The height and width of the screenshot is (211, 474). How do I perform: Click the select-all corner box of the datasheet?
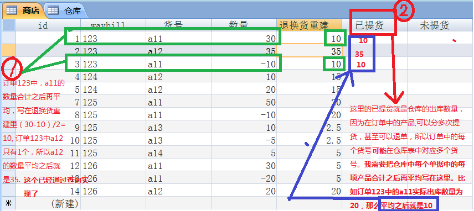click(8, 25)
